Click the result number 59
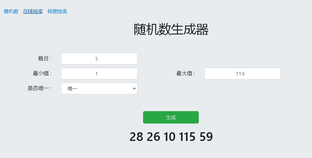 (206, 137)
